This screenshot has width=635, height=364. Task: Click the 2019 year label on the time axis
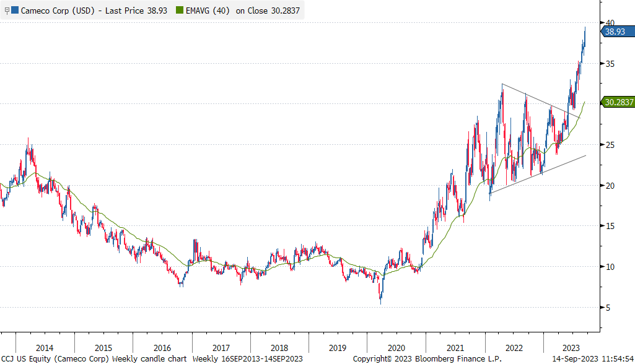(338, 348)
